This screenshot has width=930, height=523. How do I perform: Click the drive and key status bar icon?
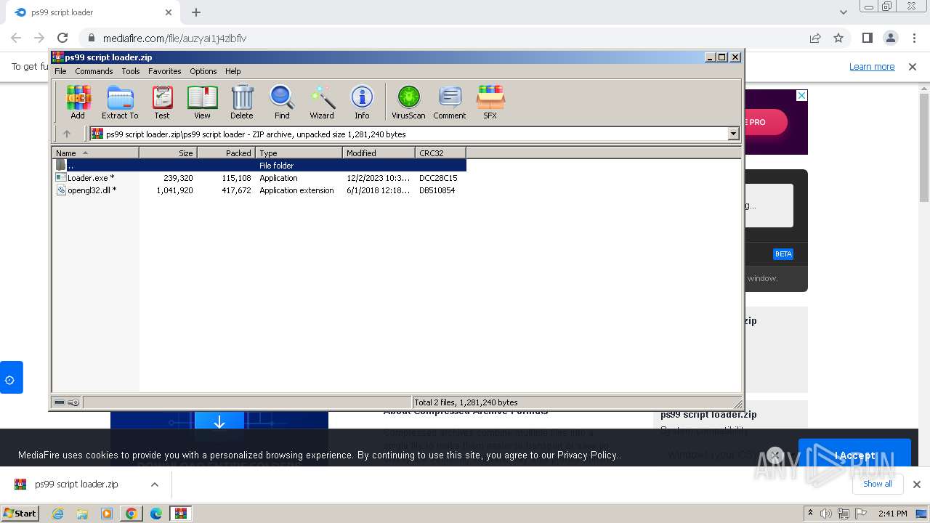(67, 402)
